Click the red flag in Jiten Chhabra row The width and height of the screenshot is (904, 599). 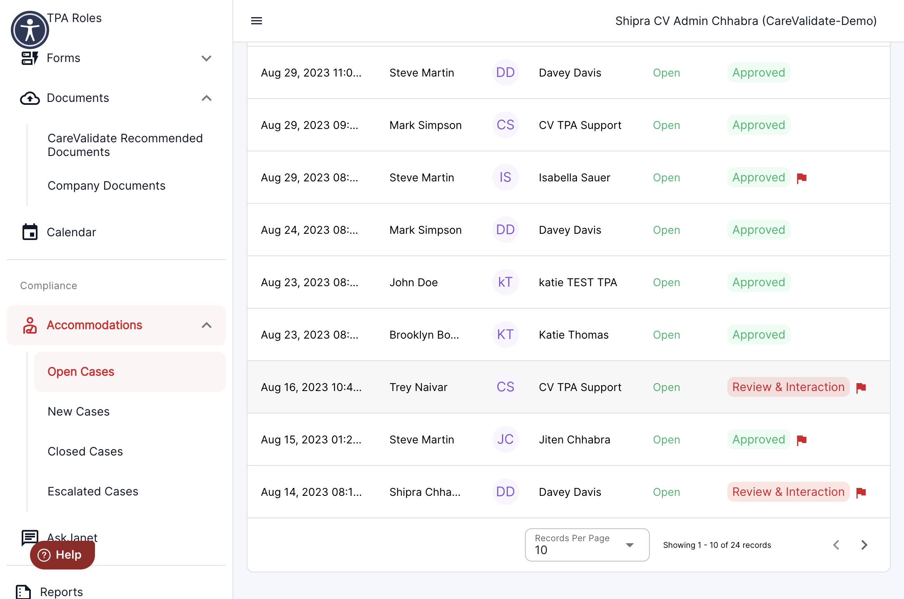(802, 440)
